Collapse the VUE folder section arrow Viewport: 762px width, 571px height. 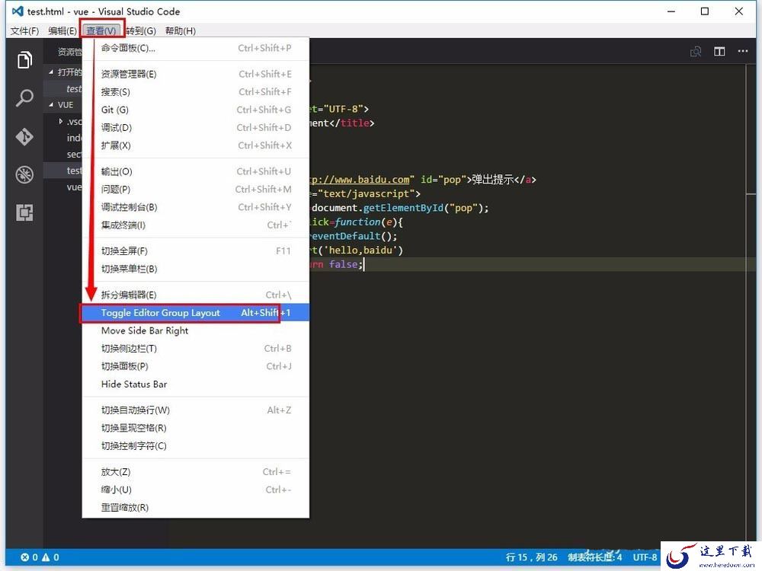tap(51, 105)
